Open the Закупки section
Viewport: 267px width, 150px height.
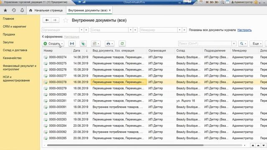coord(8,42)
